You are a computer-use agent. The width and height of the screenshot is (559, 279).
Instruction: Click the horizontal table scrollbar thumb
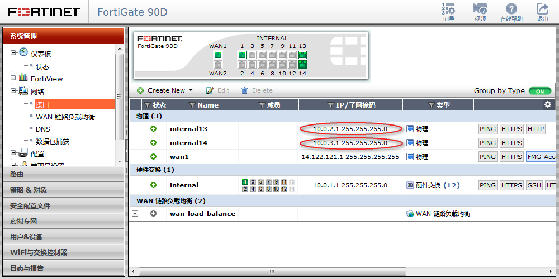[272, 272]
